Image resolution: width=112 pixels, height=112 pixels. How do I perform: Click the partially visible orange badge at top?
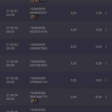click(x=37, y=1)
